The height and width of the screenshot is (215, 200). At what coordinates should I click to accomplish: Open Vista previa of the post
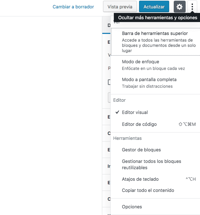120,7
